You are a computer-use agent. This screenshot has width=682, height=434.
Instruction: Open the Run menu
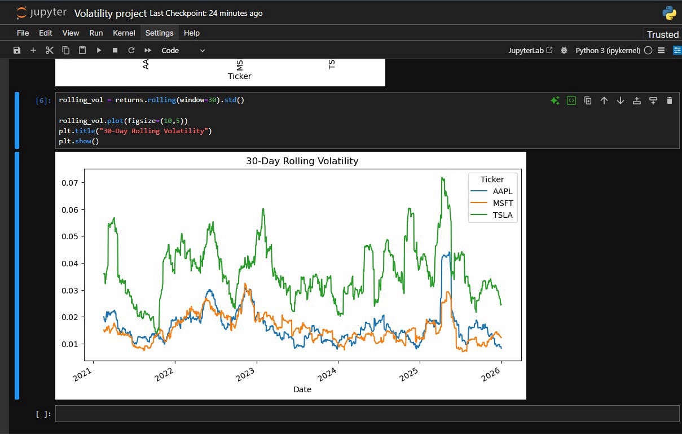[x=96, y=33]
